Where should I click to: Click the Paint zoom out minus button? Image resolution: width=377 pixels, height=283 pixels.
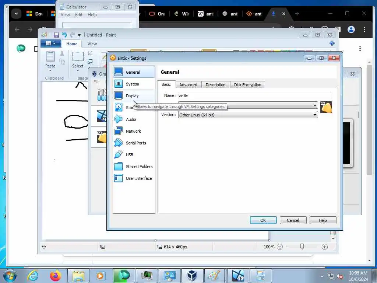coord(280,247)
